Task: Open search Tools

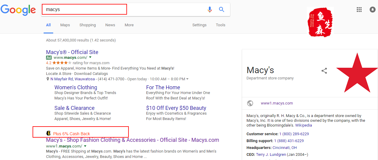Action: pos(221,25)
